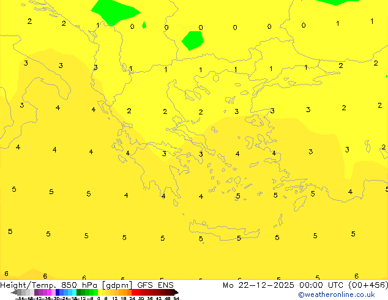Click the green hexagon area in map center-top
Image resolution: width=388 pixels, height=300 pixels.
pyautogui.click(x=193, y=40)
